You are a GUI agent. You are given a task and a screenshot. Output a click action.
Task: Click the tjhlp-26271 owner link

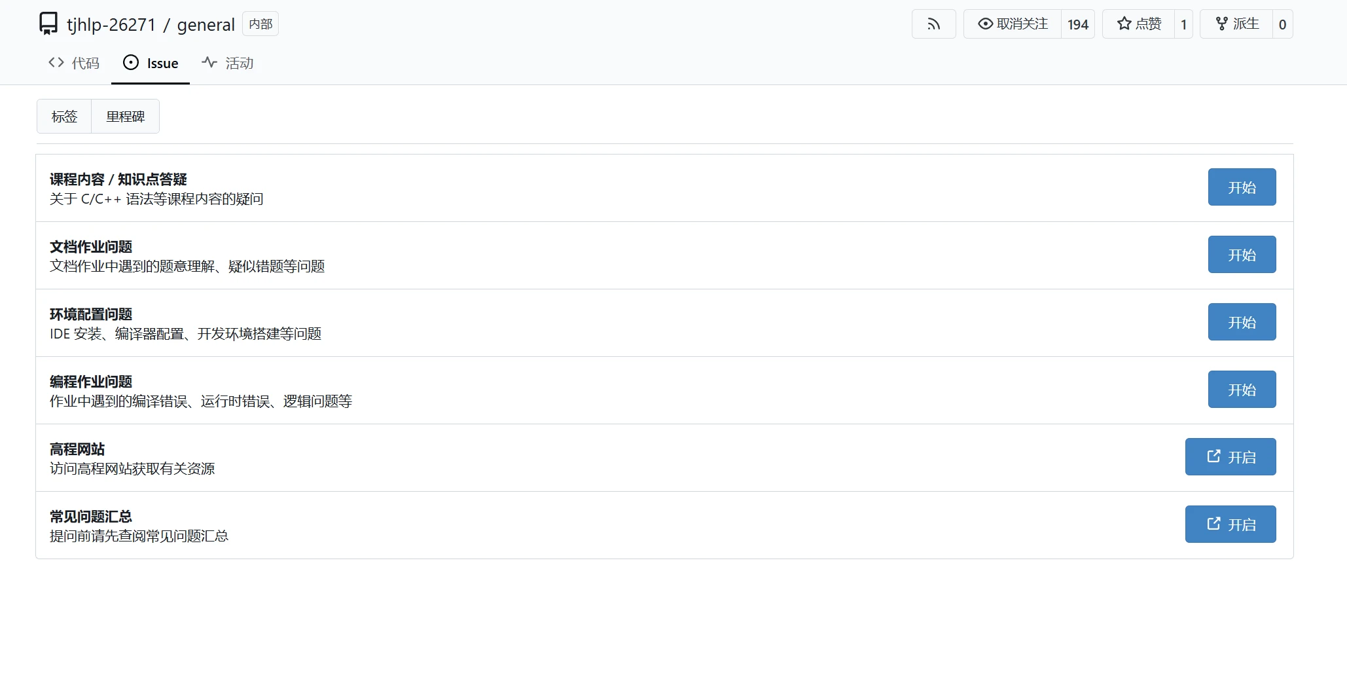111,25
